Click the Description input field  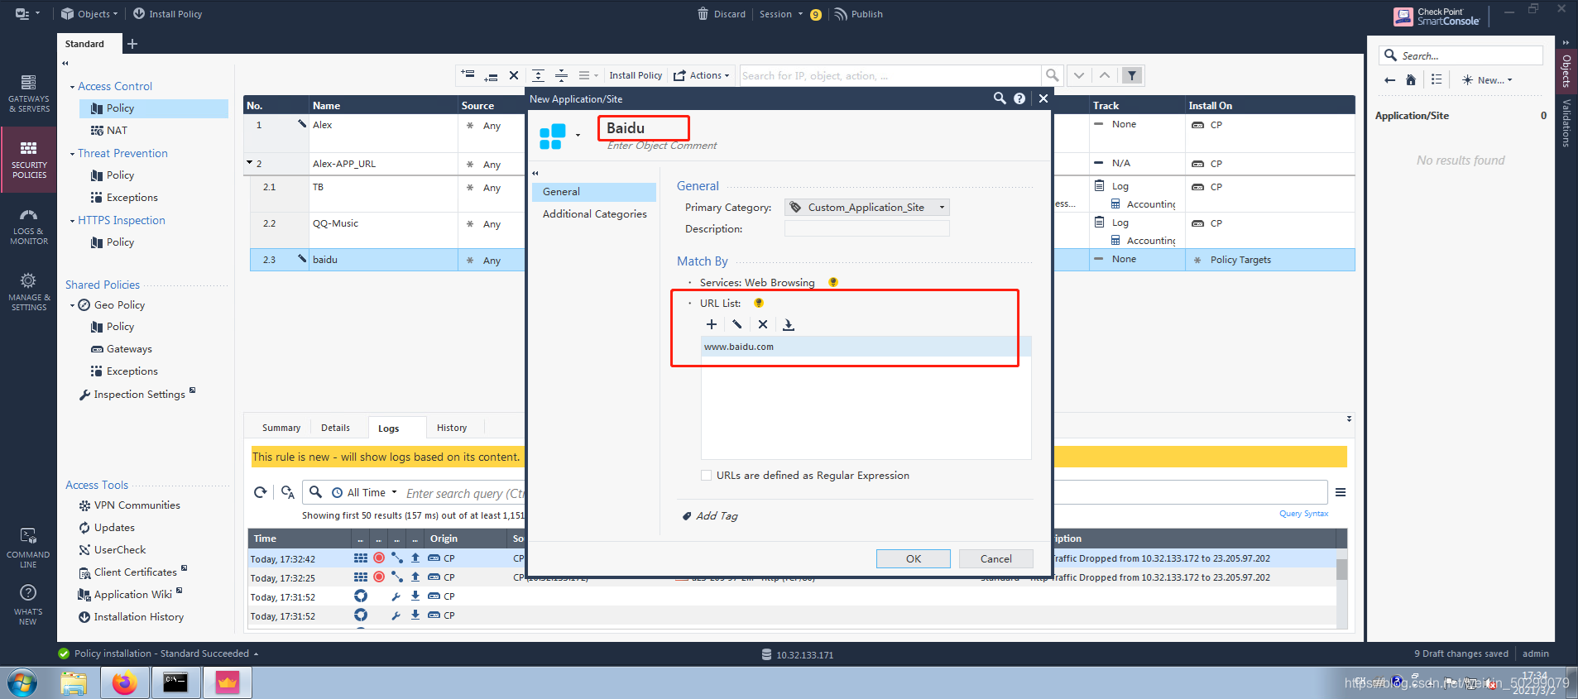pos(866,228)
